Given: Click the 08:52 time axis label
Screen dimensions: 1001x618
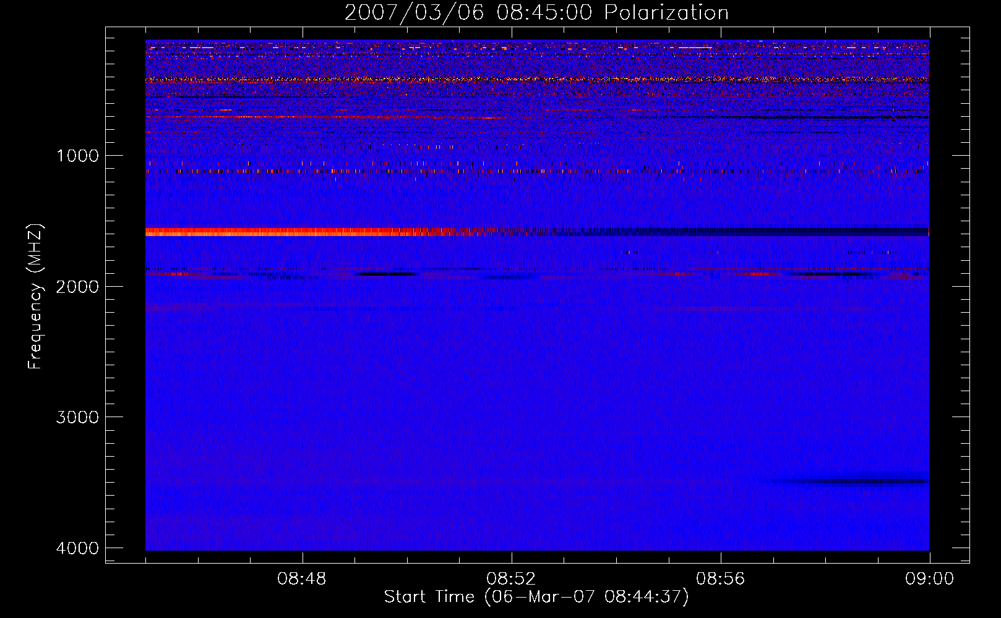Looking at the screenshot, I should (511, 579).
